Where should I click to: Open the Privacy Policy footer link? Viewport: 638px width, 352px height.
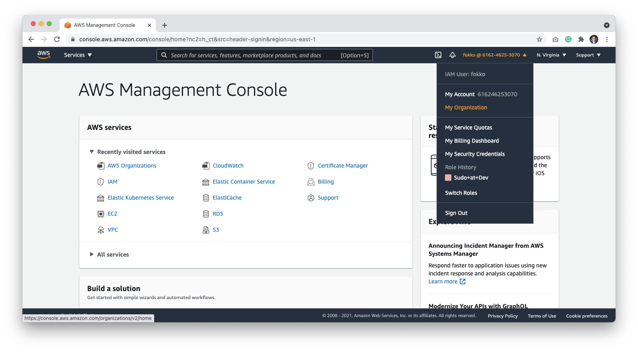[503, 316]
